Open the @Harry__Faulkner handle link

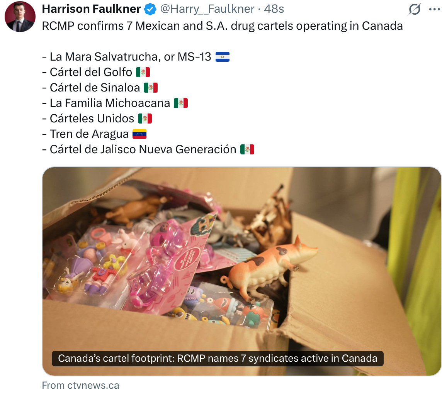[207, 9]
